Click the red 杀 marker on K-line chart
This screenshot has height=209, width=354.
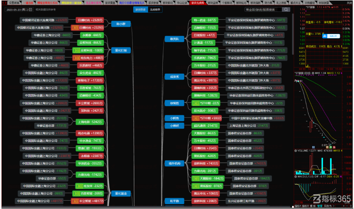point(334,147)
